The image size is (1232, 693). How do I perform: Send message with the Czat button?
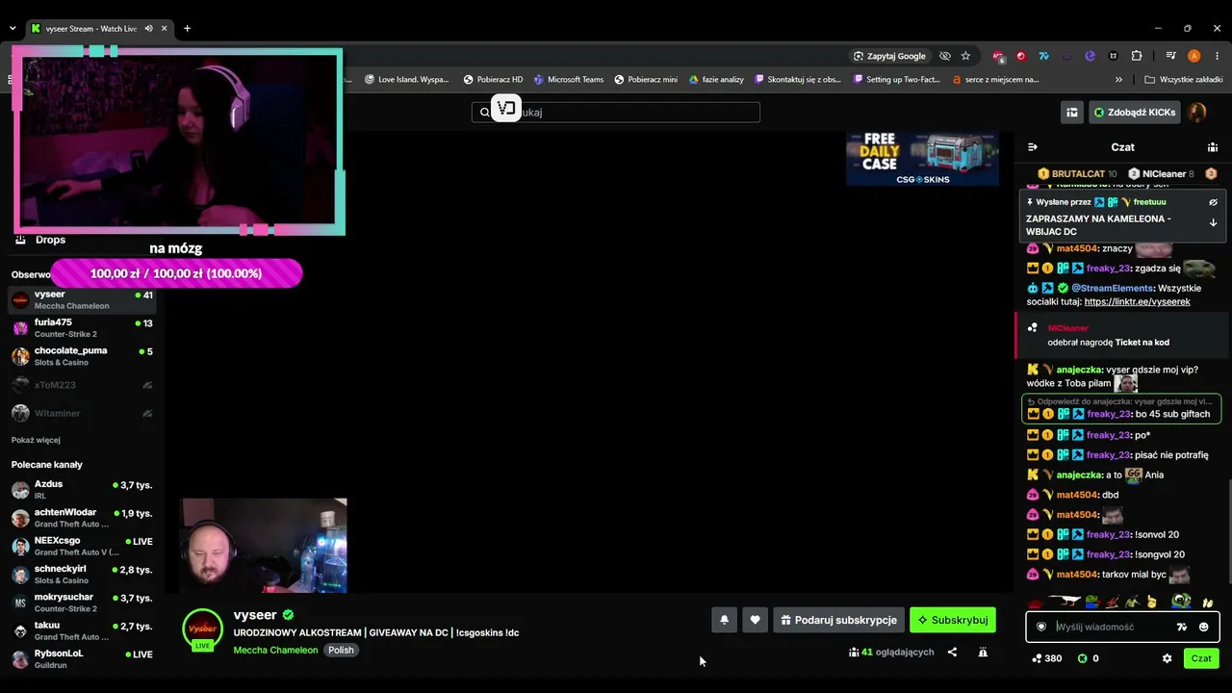(1201, 658)
